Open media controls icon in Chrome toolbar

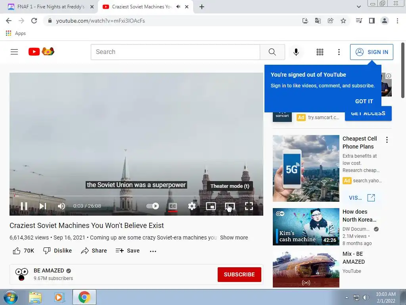(x=359, y=21)
